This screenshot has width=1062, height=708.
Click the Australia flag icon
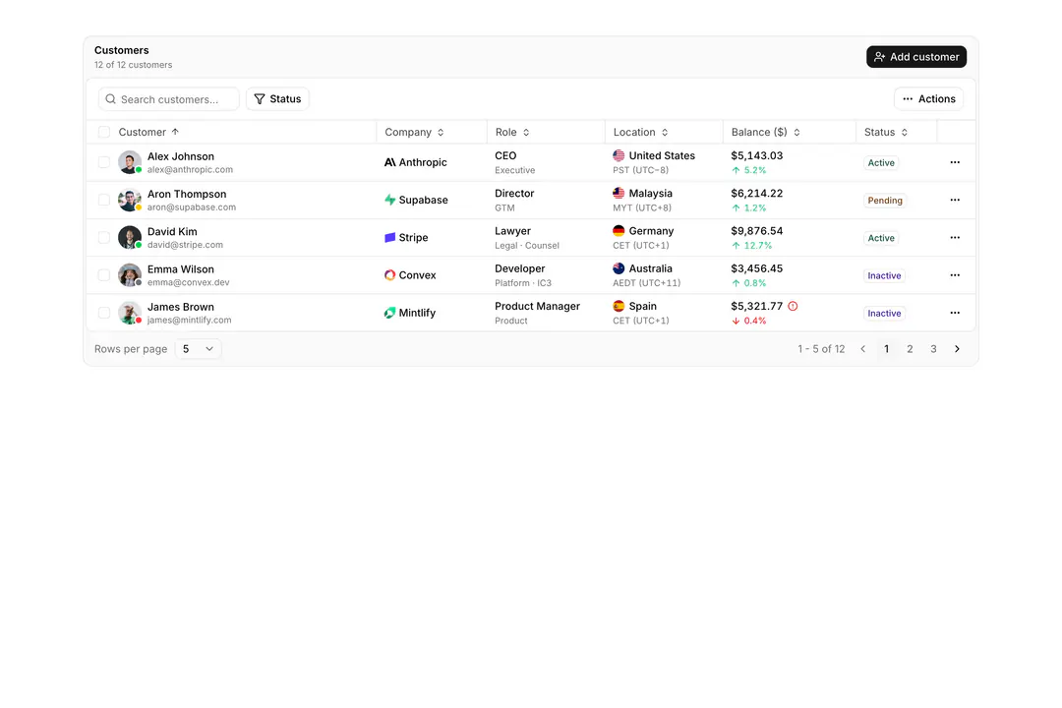click(619, 268)
